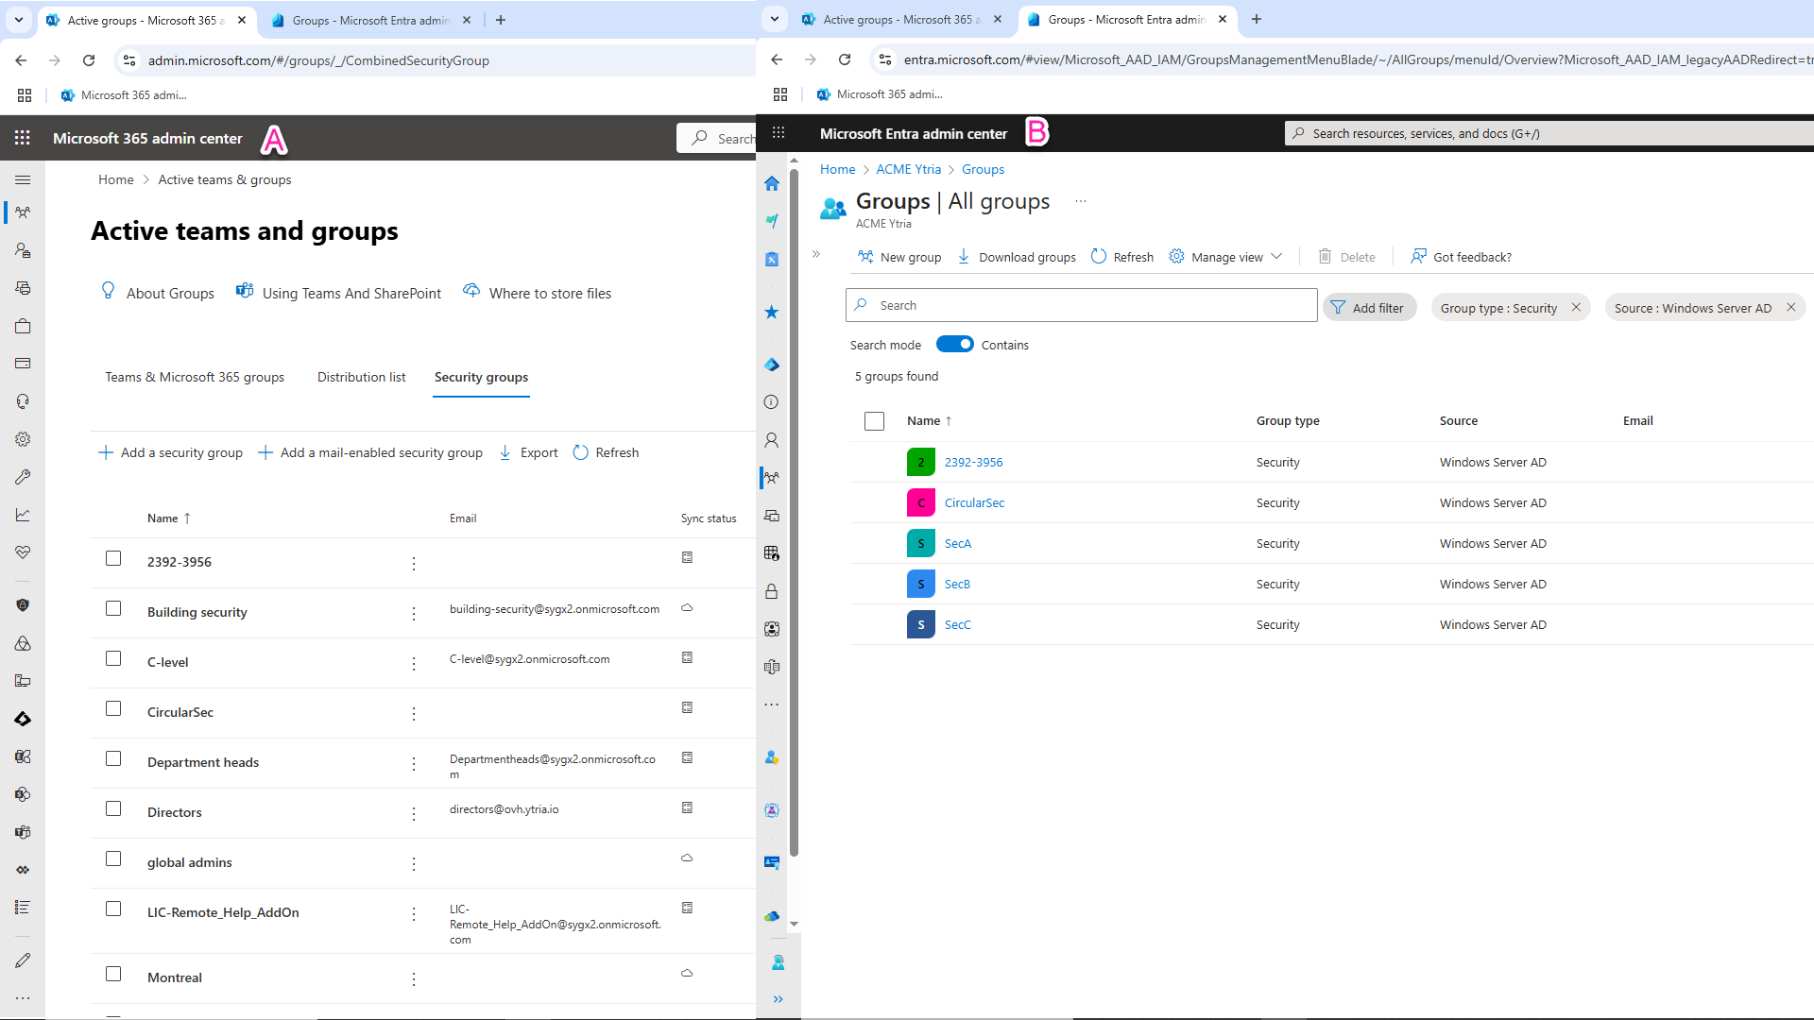Toggle Search mode Contains switch

(x=954, y=345)
